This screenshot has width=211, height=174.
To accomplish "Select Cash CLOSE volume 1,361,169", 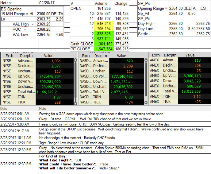I will (104, 44).
